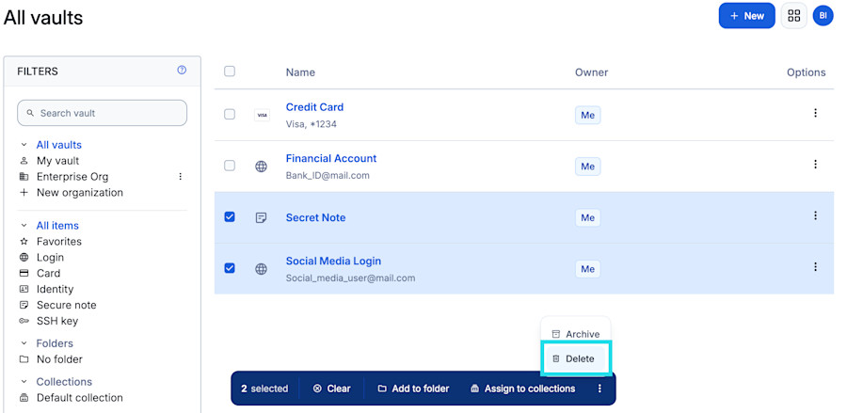Collapse the Folders section chevron

tap(24, 343)
